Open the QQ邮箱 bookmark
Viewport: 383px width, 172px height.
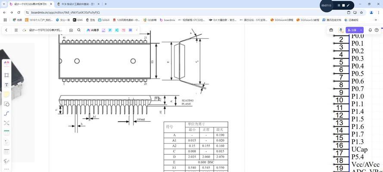click(150, 20)
